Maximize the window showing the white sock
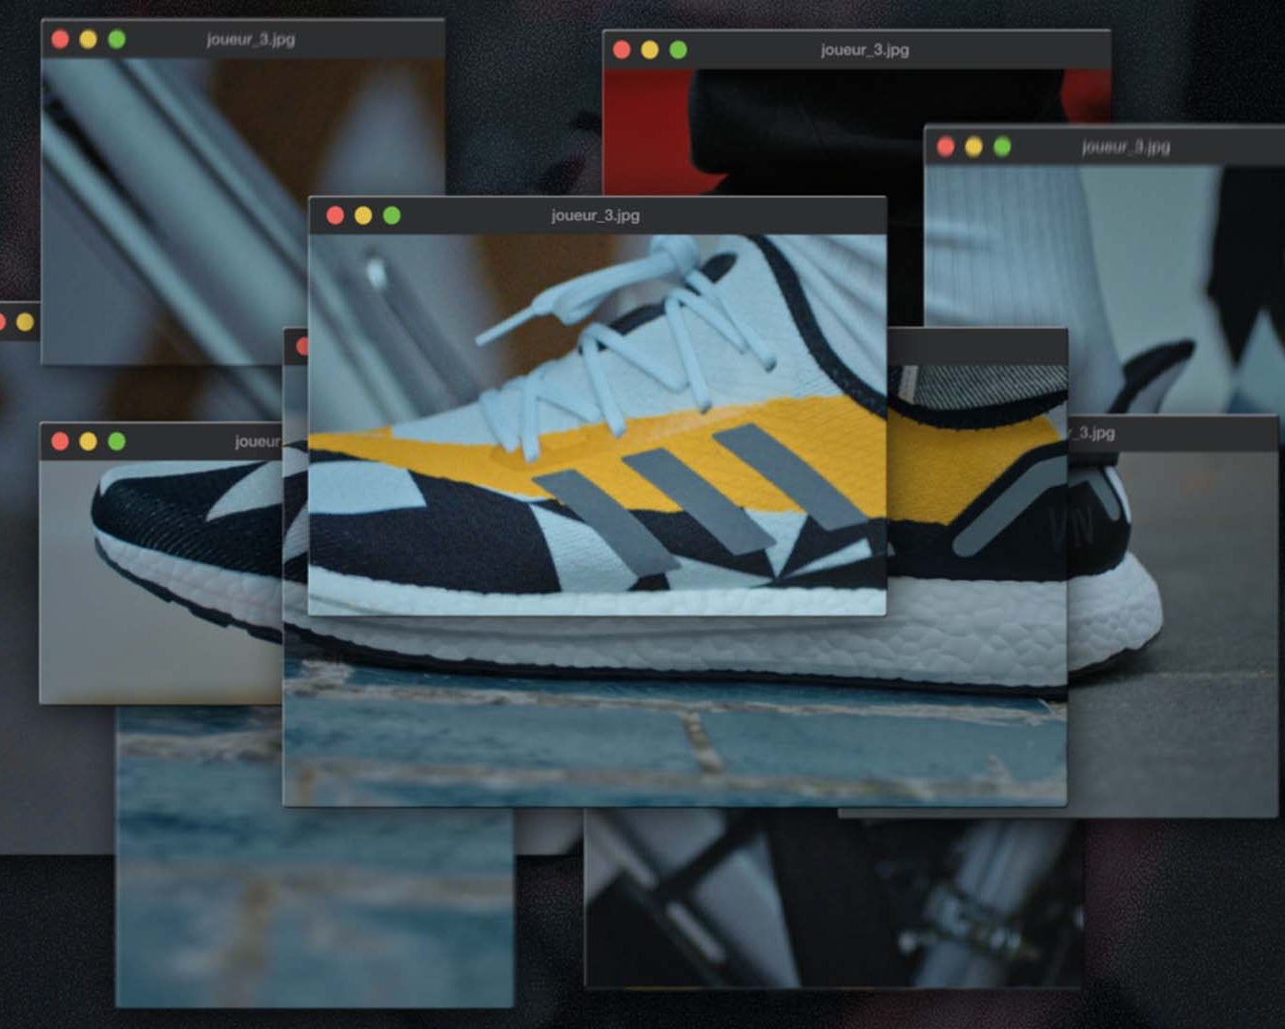The height and width of the screenshot is (1029, 1285). click(x=1002, y=147)
